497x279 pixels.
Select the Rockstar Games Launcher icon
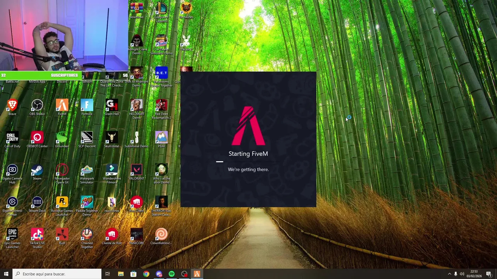pos(62,206)
